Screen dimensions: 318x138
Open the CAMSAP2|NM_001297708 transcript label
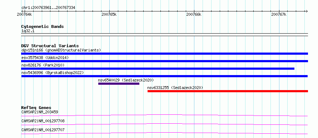[43, 121]
